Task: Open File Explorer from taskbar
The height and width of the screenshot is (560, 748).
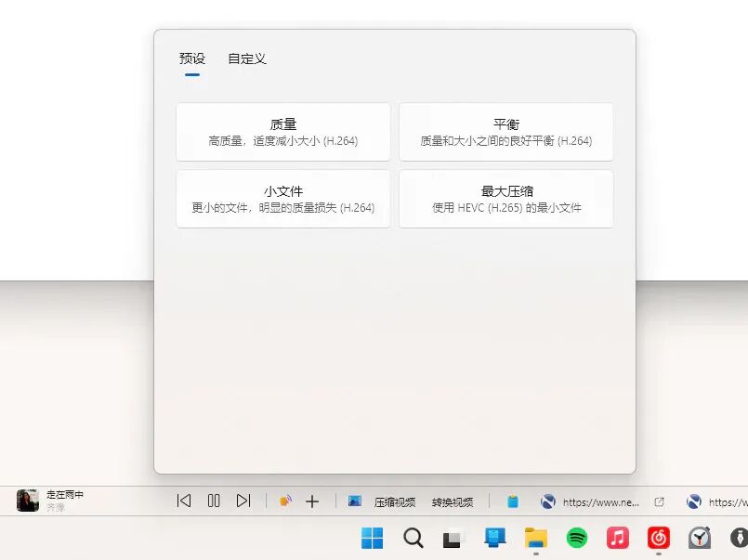Action: tap(536, 538)
